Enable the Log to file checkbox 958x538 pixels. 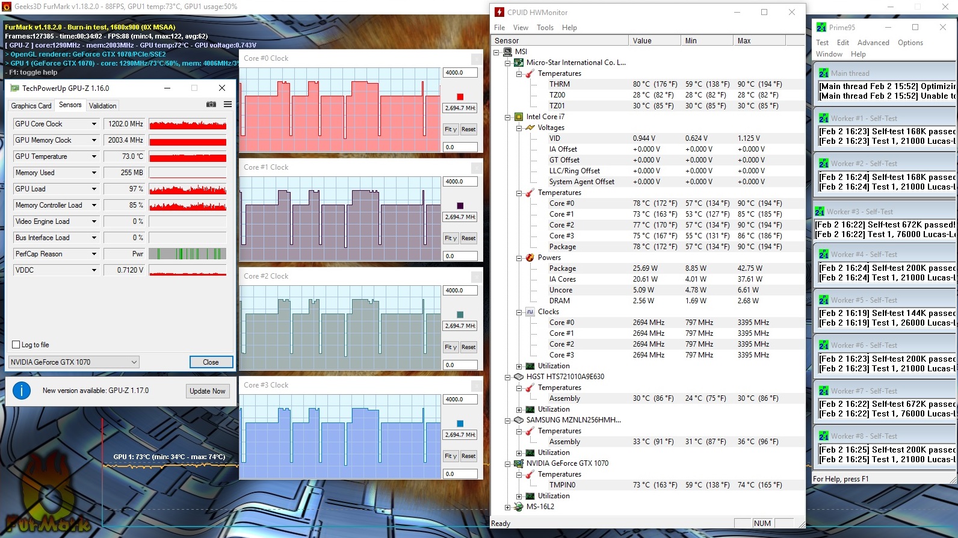click(16, 345)
